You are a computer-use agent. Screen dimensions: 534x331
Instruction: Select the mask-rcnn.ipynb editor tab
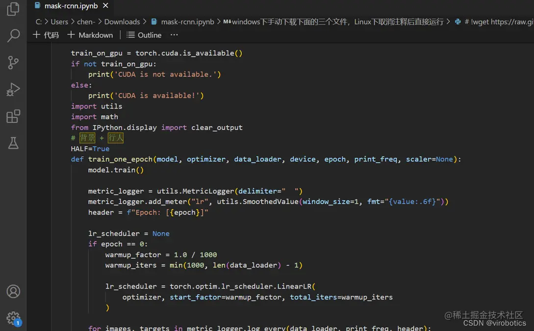pyautogui.click(x=71, y=6)
